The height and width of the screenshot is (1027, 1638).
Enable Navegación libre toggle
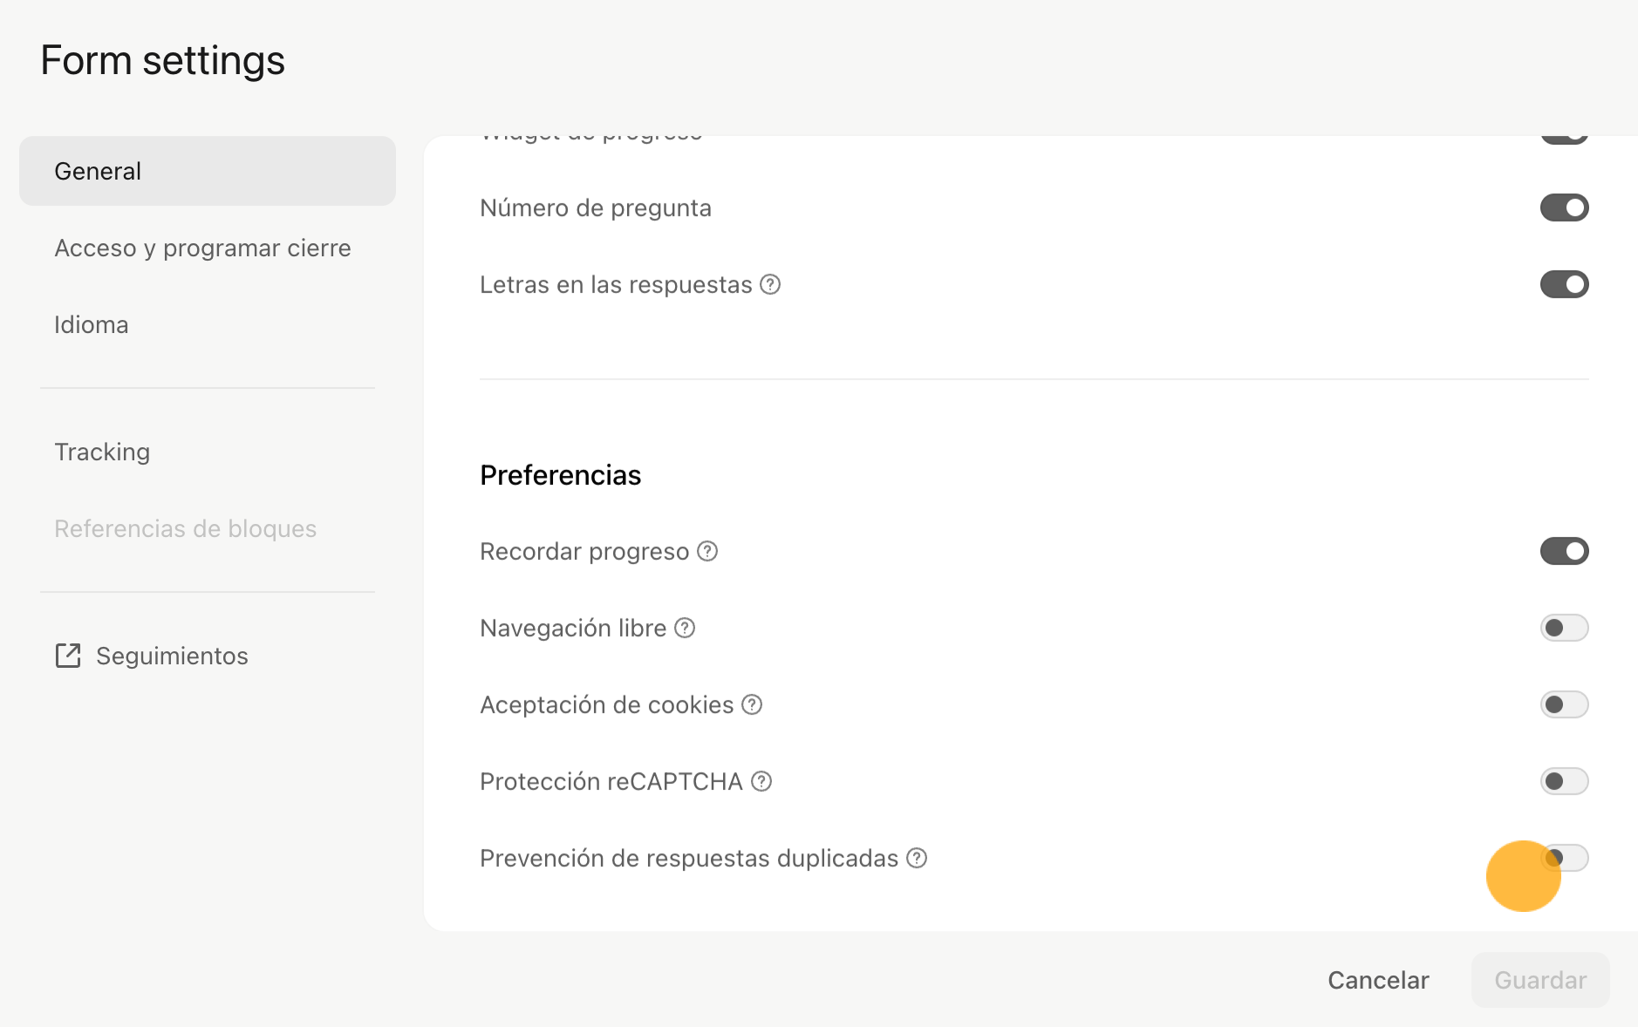coord(1564,628)
